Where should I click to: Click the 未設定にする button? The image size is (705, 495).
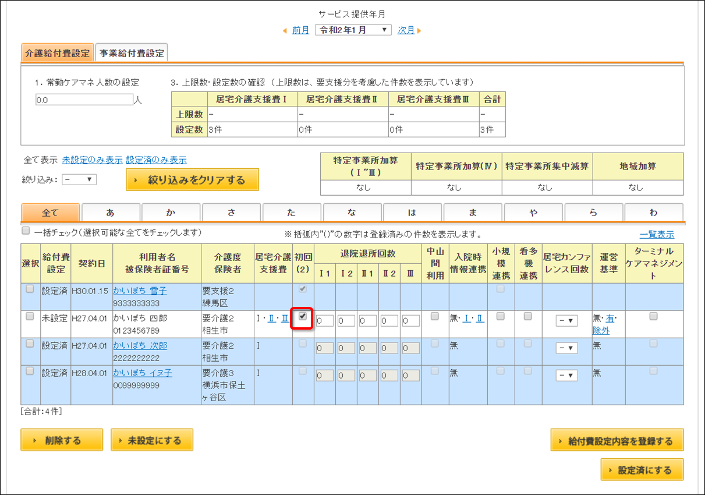[152, 440]
